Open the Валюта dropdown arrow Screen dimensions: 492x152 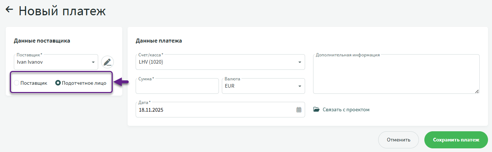pyautogui.click(x=300, y=86)
